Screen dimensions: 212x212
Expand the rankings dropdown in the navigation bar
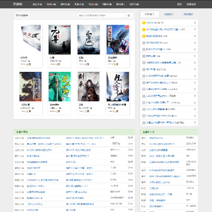click(121, 4)
